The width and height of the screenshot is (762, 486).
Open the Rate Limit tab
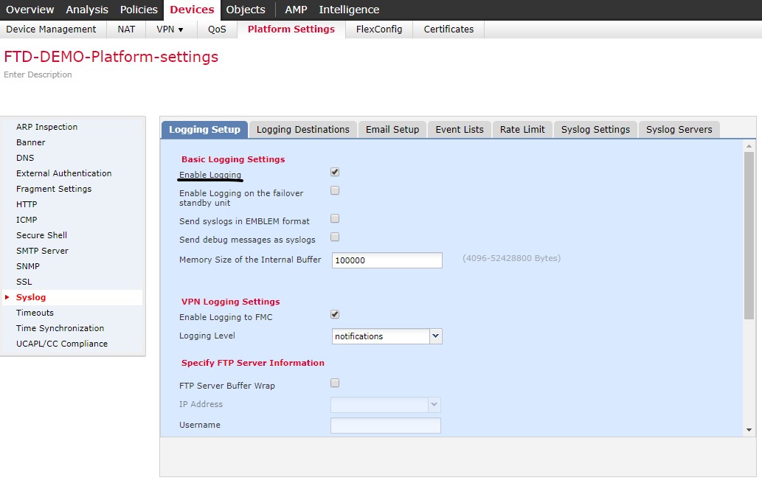(522, 129)
